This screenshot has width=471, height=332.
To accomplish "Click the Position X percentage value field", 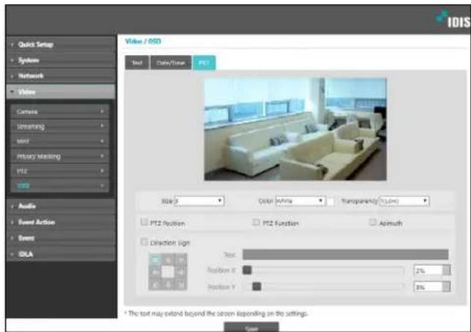I will [x=429, y=270].
